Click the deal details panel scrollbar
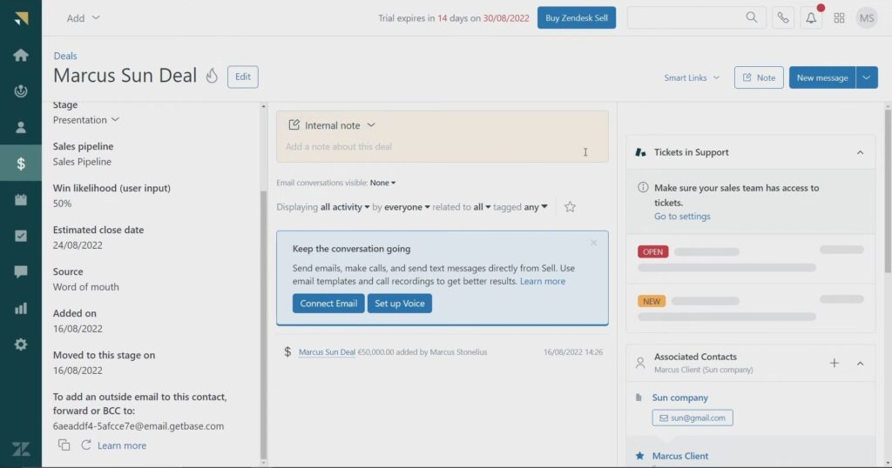Viewport: 892px width, 468px height. [x=263, y=324]
